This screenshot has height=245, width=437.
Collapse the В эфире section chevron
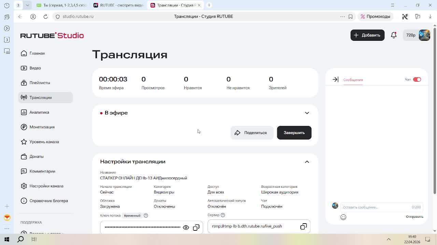click(307, 113)
